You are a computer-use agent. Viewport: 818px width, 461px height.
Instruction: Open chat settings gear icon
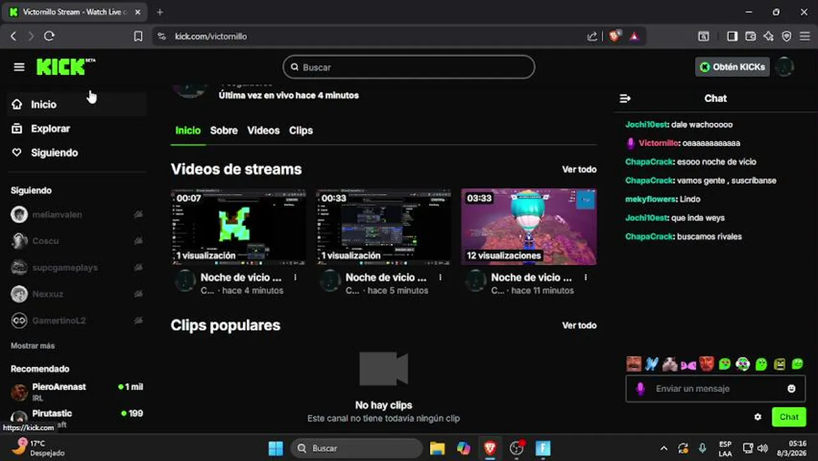point(758,417)
